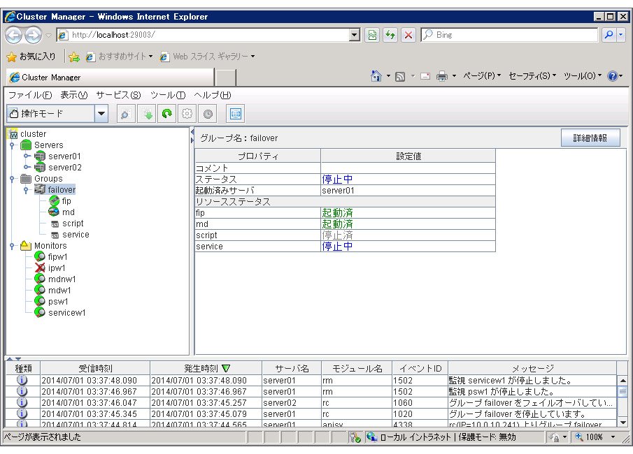Collapse the Servers tree node

click(12, 145)
